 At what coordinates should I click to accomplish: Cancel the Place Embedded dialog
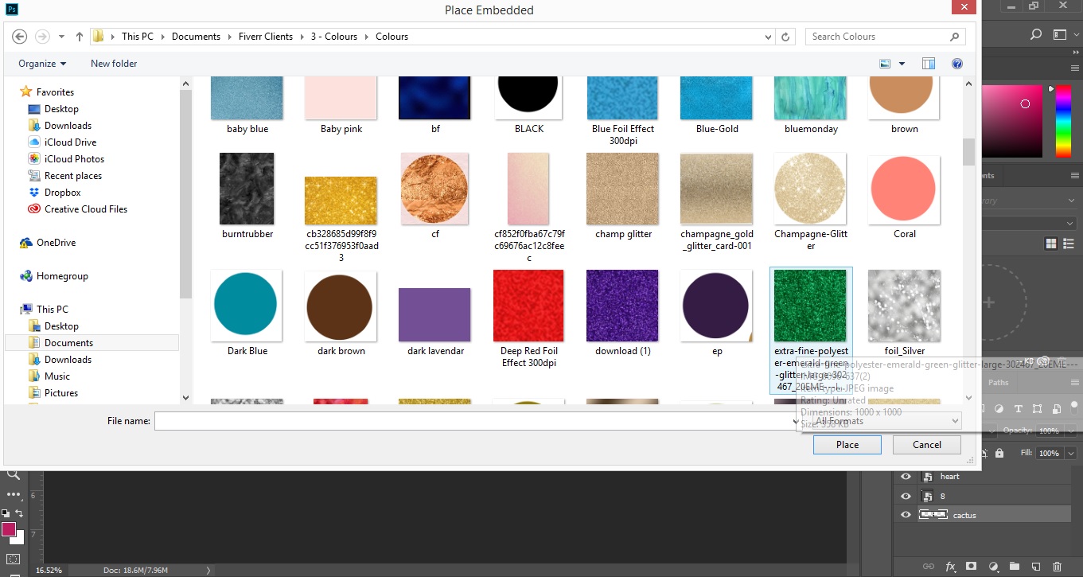[927, 445]
